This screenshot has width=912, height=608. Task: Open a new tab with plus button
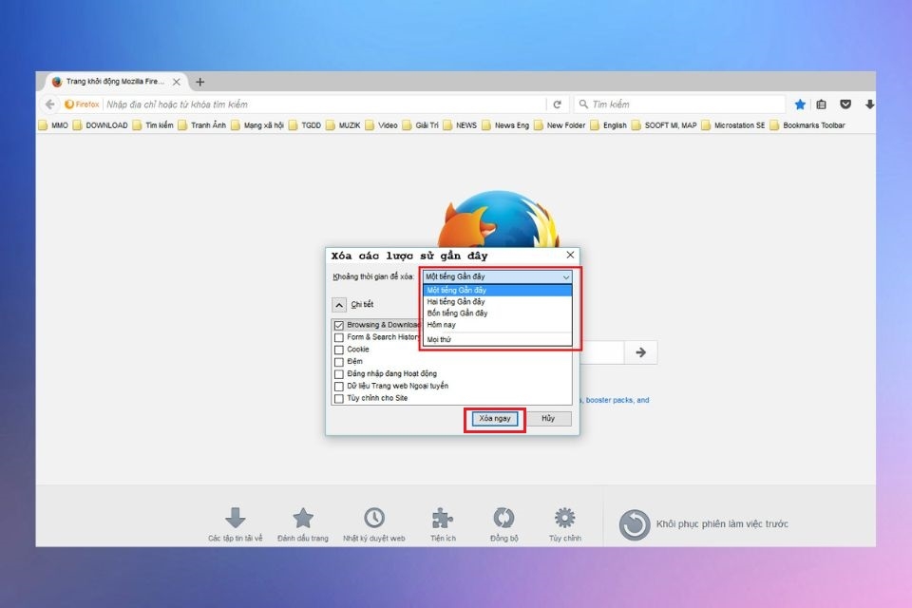point(200,82)
